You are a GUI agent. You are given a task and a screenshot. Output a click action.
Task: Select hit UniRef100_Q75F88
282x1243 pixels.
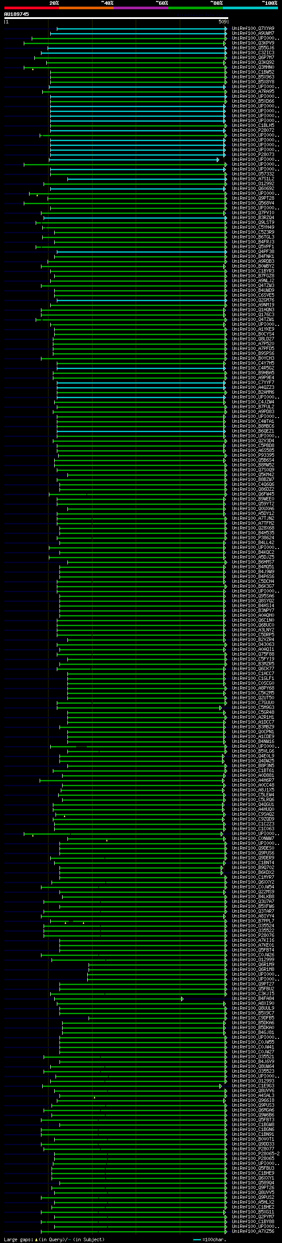[253, 654]
